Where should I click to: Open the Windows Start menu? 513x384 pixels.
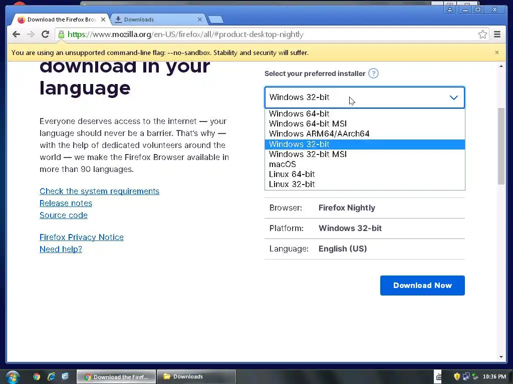click(x=12, y=376)
